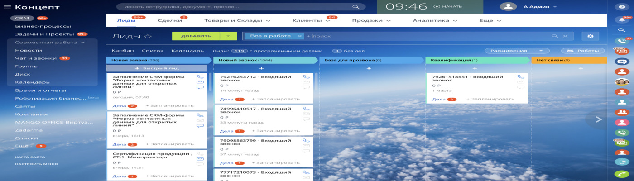Click the Роботы button

click(583, 51)
